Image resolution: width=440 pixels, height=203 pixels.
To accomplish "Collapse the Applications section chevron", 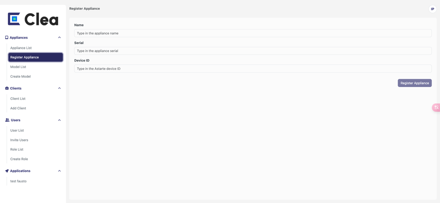I will 59,171.
